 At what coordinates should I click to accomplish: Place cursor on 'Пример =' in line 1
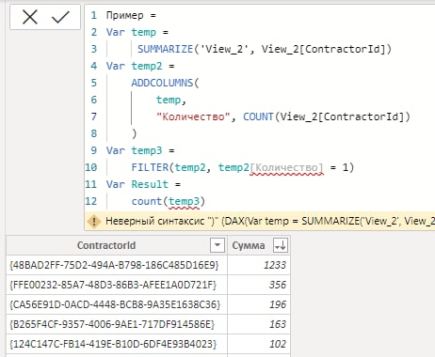click(x=131, y=15)
